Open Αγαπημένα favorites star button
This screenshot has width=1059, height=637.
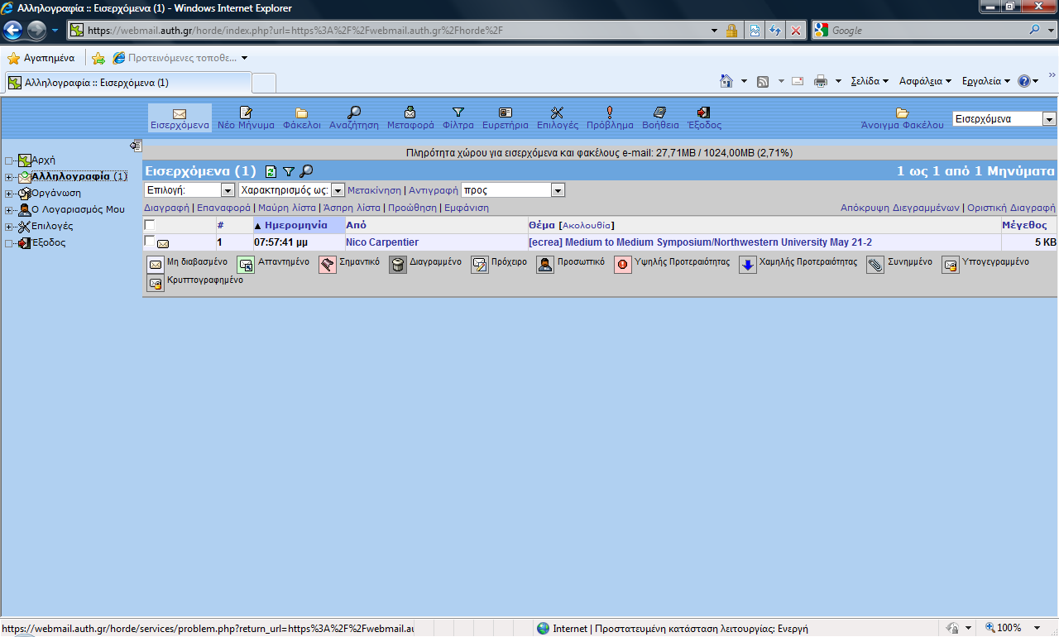click(41, 58)
